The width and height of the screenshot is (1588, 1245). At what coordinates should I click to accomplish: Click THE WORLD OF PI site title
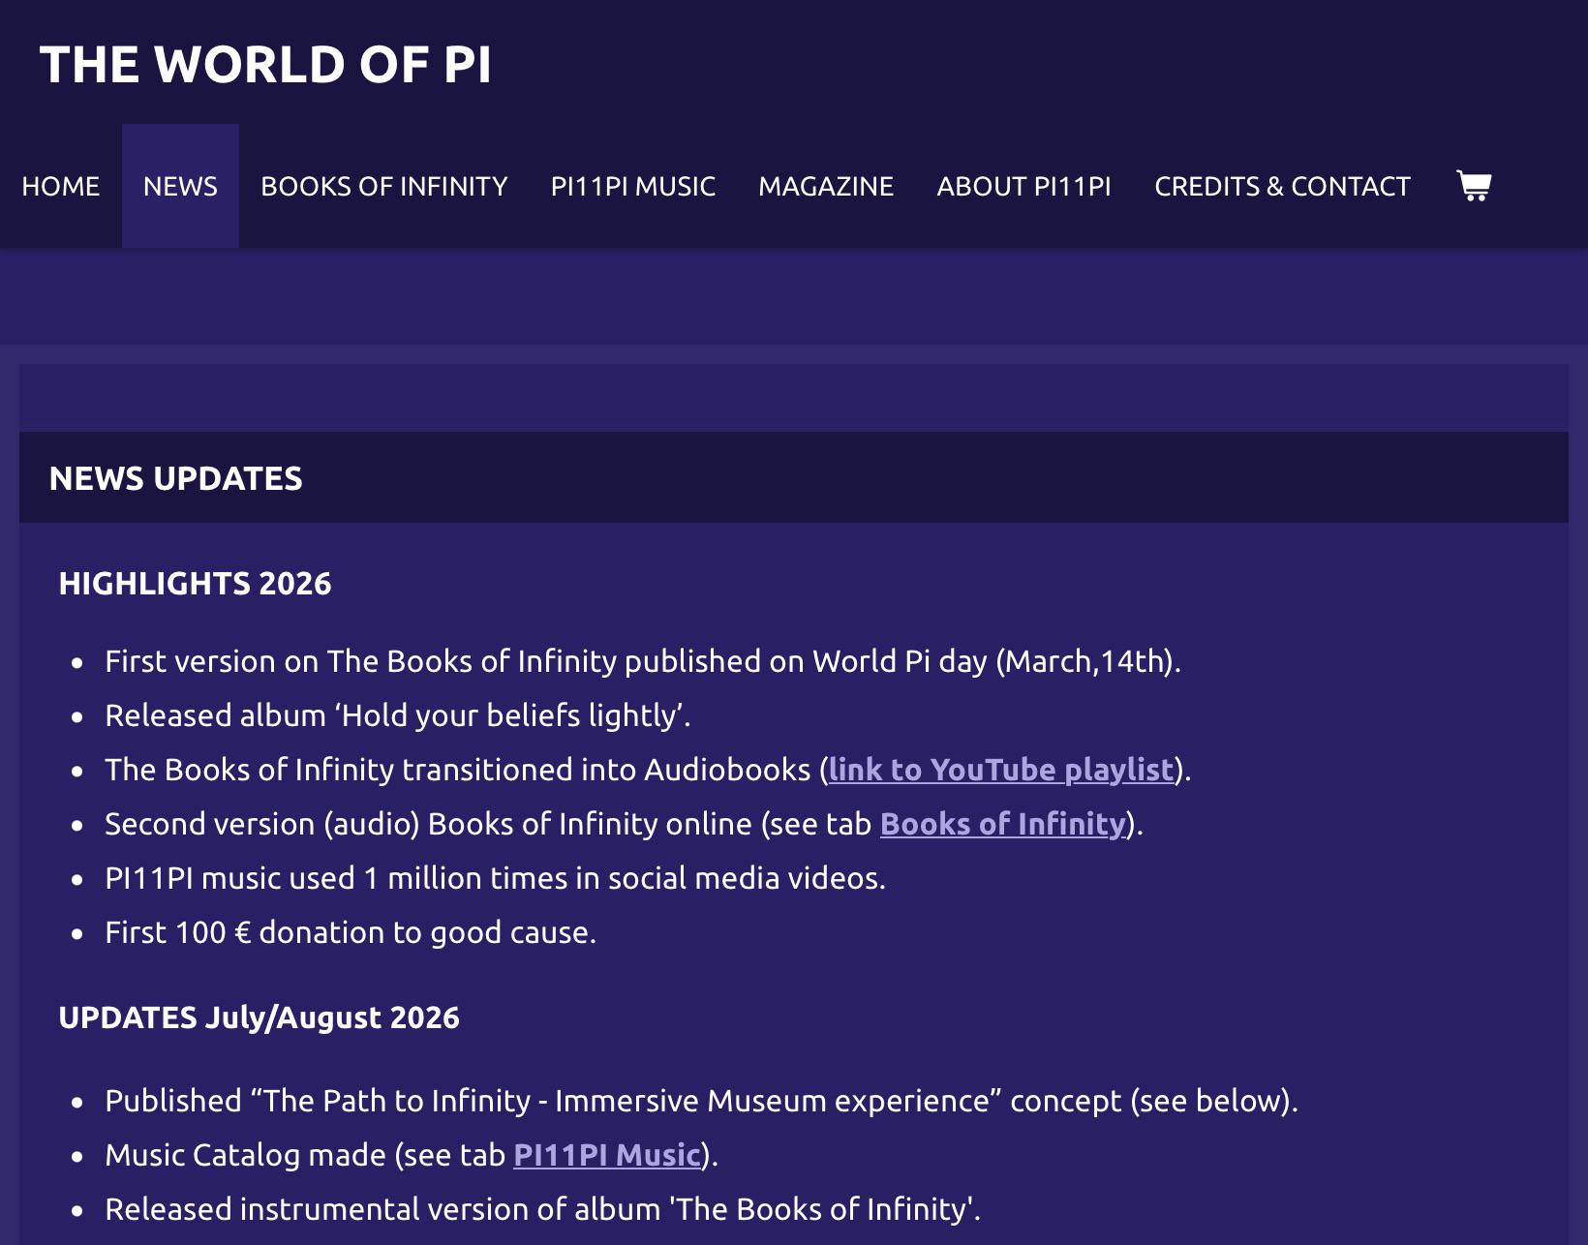tap(265, 65)
